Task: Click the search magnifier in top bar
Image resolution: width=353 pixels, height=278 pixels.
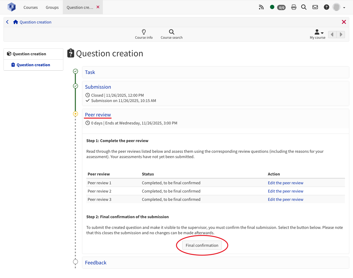Action: (304, 7)
